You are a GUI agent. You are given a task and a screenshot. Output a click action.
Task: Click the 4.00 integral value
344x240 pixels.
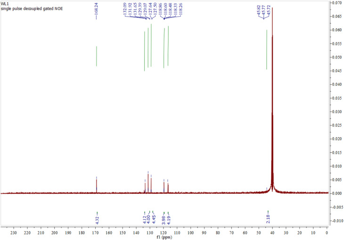point(148,220)
